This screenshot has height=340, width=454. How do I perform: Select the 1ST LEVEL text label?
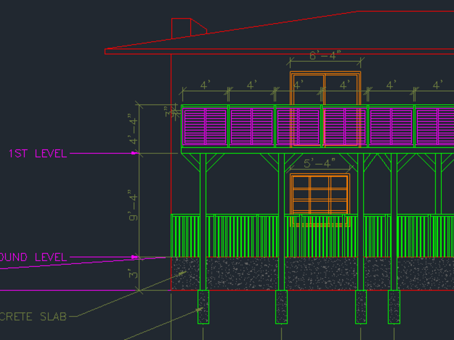coord(36,154)
